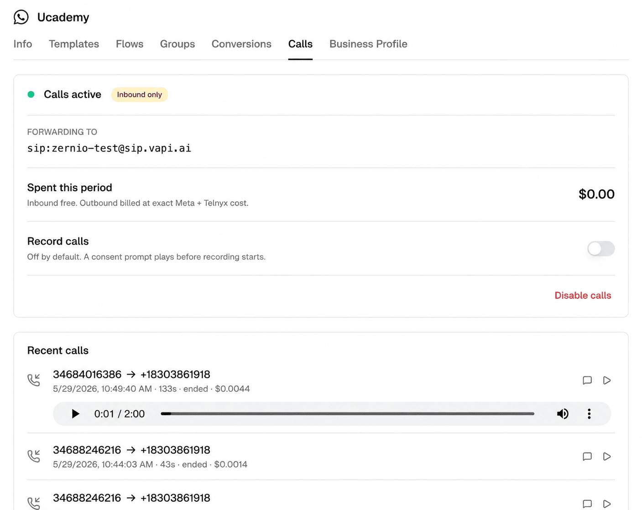Screen dimensions: 642x510
Task: Open transcript icon for the 10:44:03 AM call
Action: pos(587,457)
